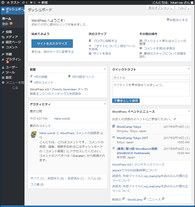This screenshot has width=195, height=207.
Task: Click the 勉強会 external link
Action: point(118,199)
